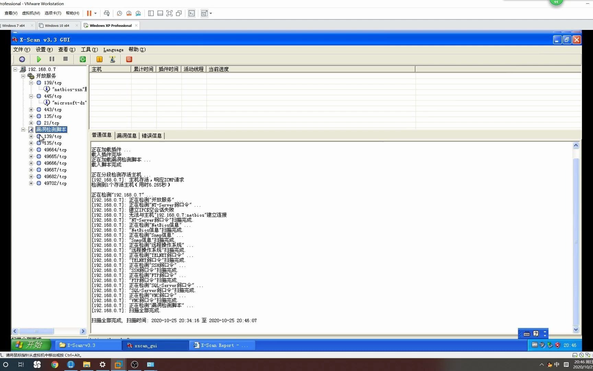This screenshot has width=593, height=371.
Task: Open X-Scan Report taskbar button
Action: click(x=222, y=345)
